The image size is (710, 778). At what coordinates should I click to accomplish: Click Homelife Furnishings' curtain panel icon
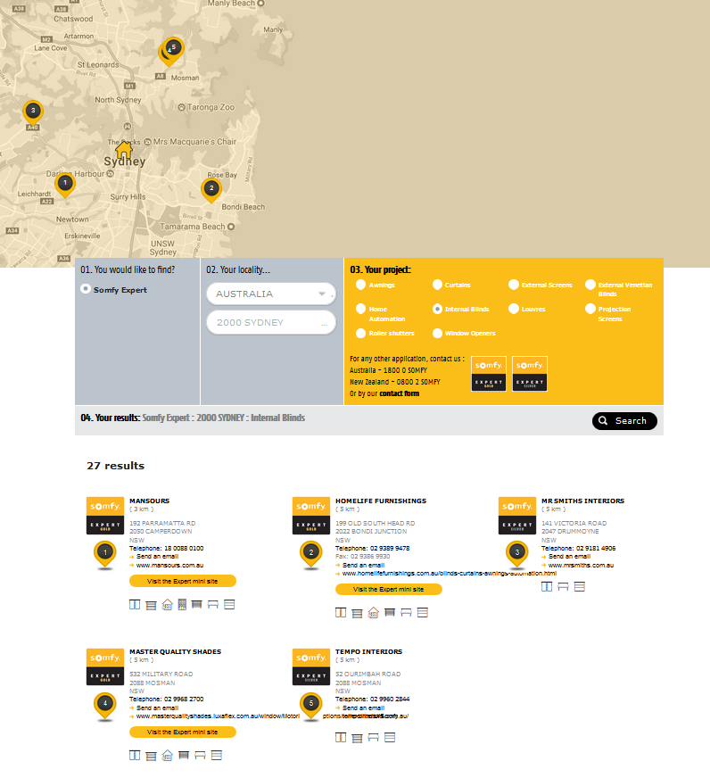(341, 613)
